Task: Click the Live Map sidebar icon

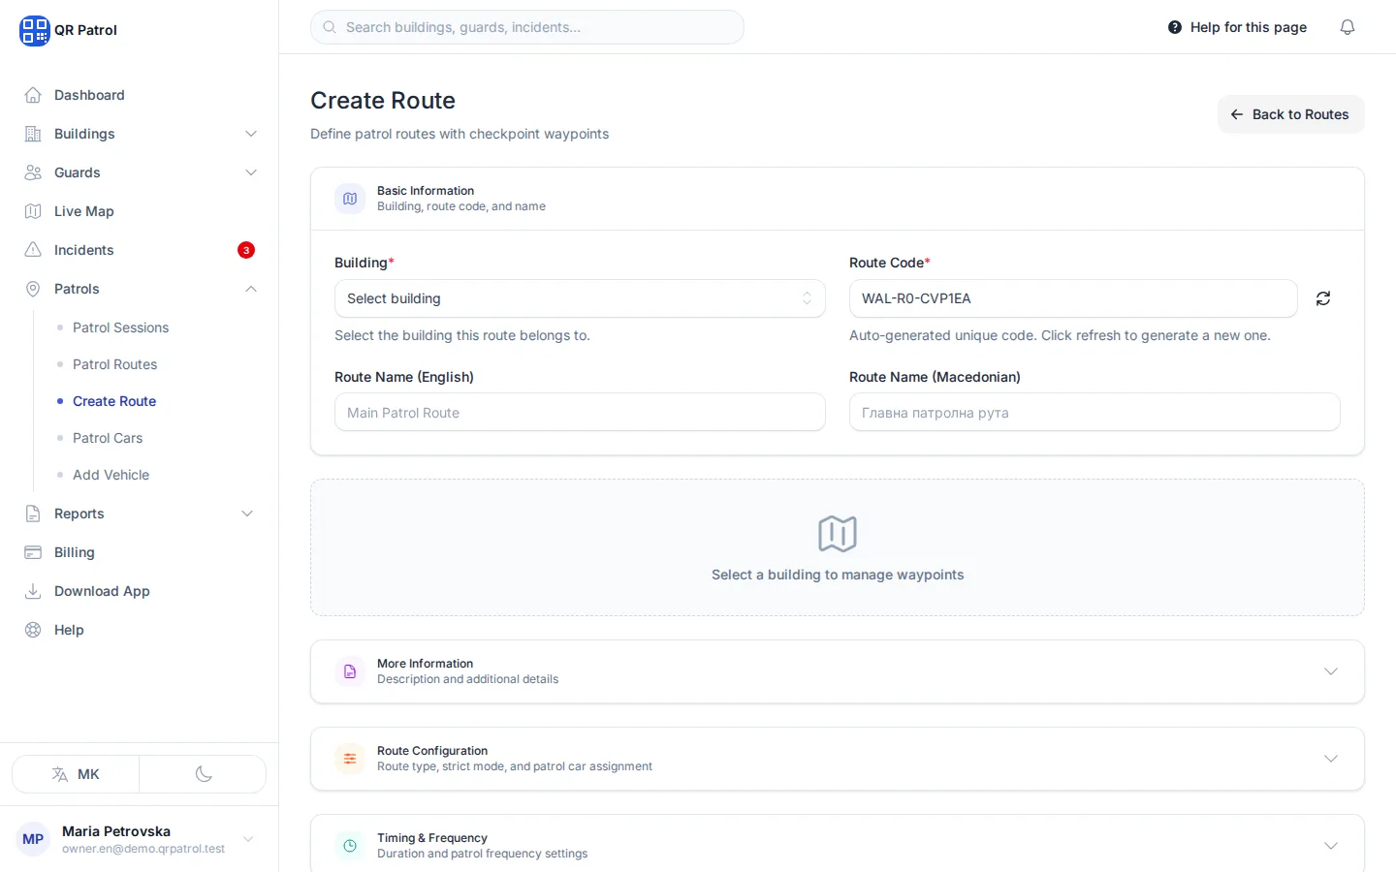Action: 33,211
